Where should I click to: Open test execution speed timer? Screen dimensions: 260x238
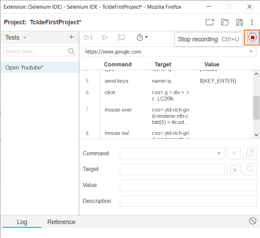[x=140, y=38]
